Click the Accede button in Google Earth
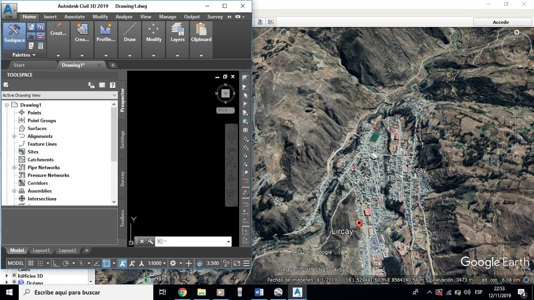 pos(501,22)
